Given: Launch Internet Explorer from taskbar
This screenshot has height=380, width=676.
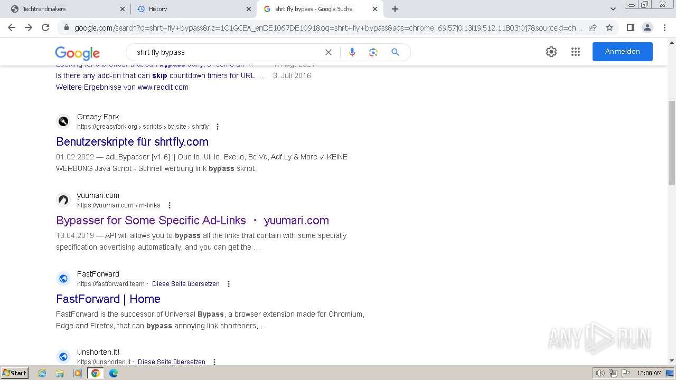Looking at the screenshot, I should click(x=42, y=373).
